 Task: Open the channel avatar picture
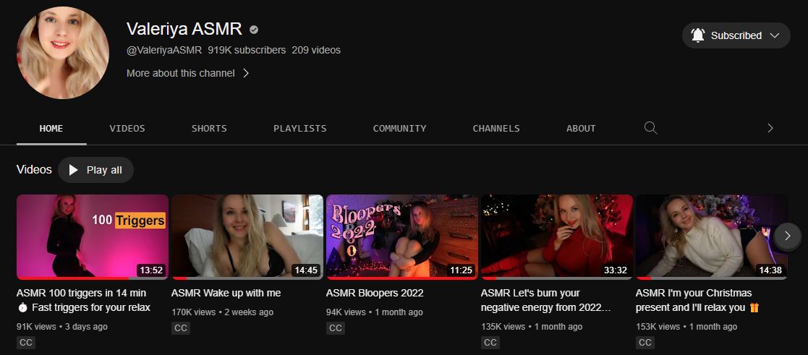click(x=63, y=53)
